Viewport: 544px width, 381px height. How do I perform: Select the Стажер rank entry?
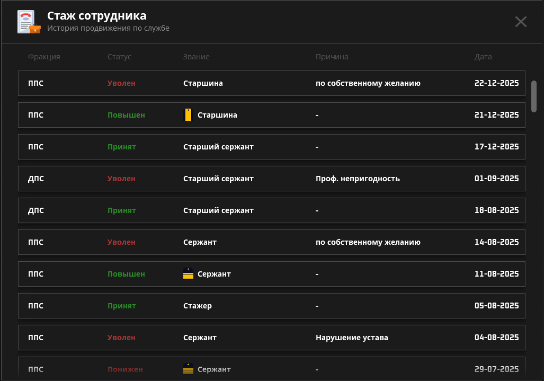(x=197, y=306)
